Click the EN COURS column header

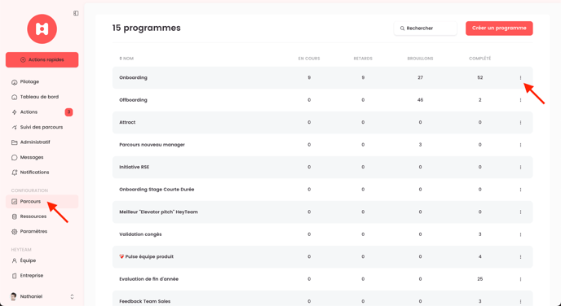(309, 59)
